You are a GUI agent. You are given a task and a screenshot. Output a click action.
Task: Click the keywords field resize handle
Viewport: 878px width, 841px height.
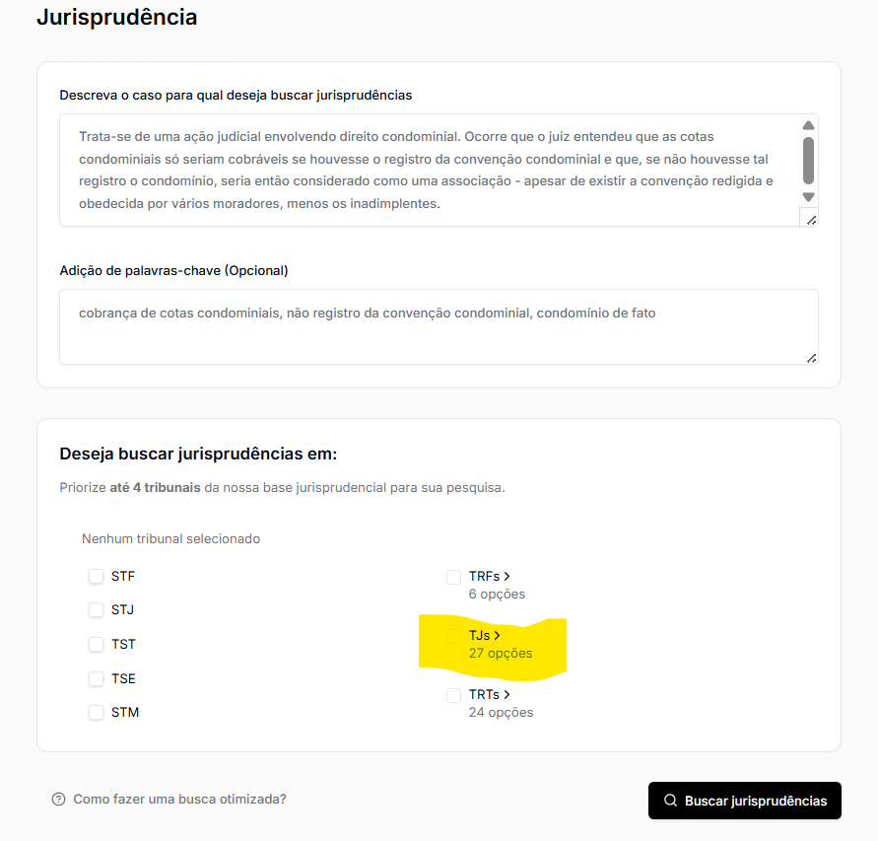pos(811,358)
